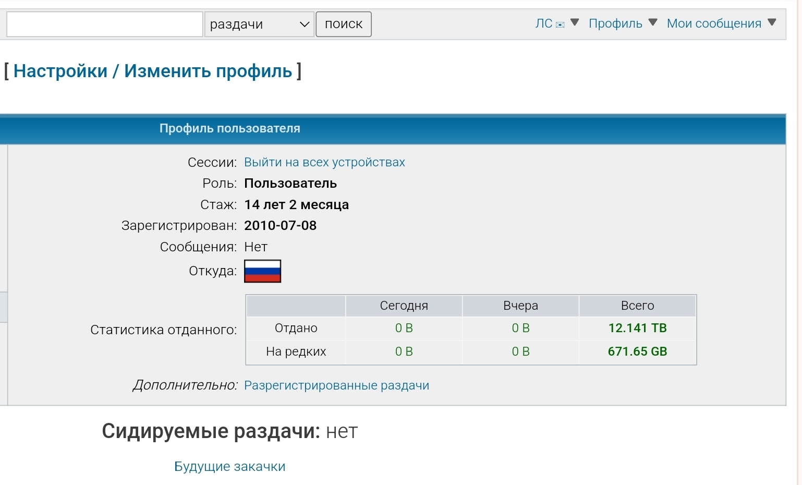
Task: Expand the Профиль dropdown arrow
Action: click(653, 22)
